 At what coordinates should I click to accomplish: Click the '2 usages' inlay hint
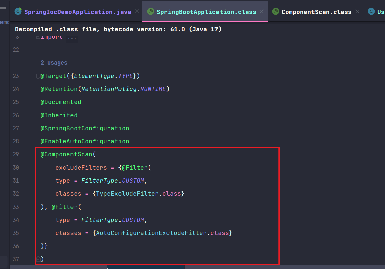pyautogui.click(x=54, y=63)
